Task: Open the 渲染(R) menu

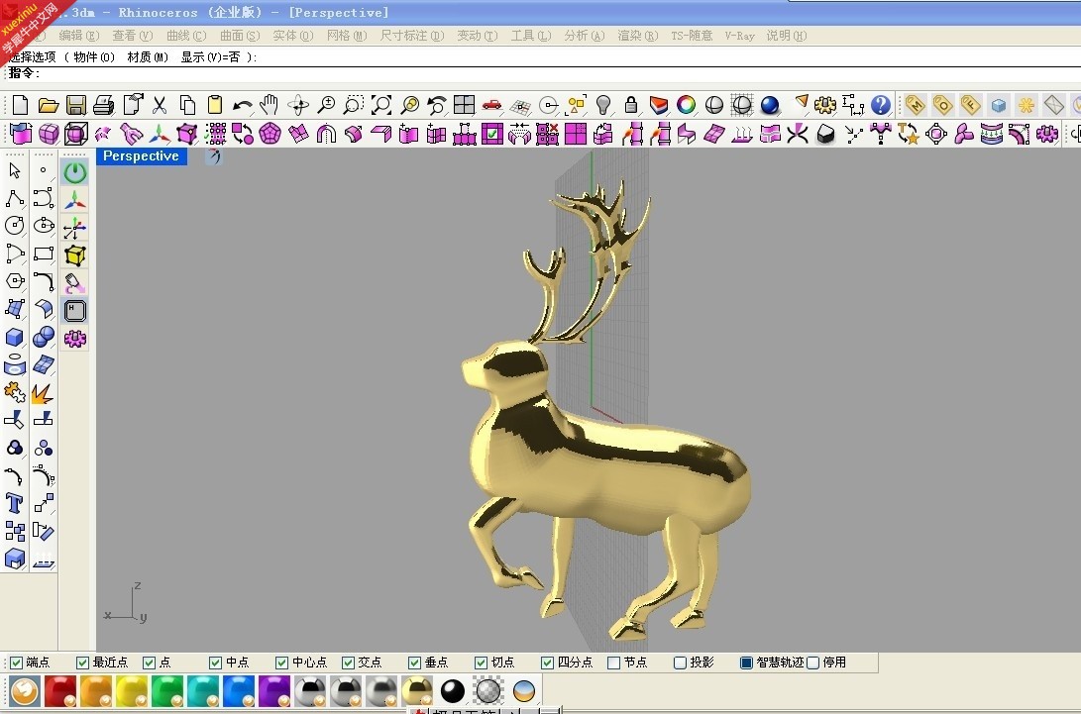Action: (x=638, y=35)
